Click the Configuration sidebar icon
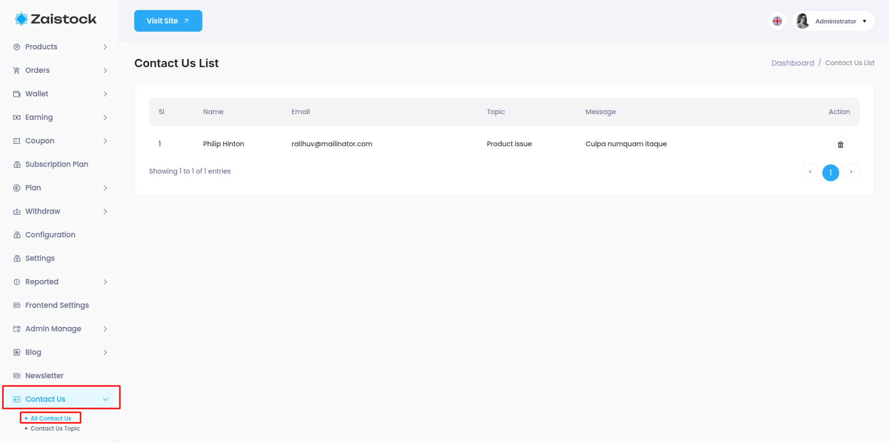The width and height of the screenshot is (889, 443). pyautogui.click(x=17, y=235)
